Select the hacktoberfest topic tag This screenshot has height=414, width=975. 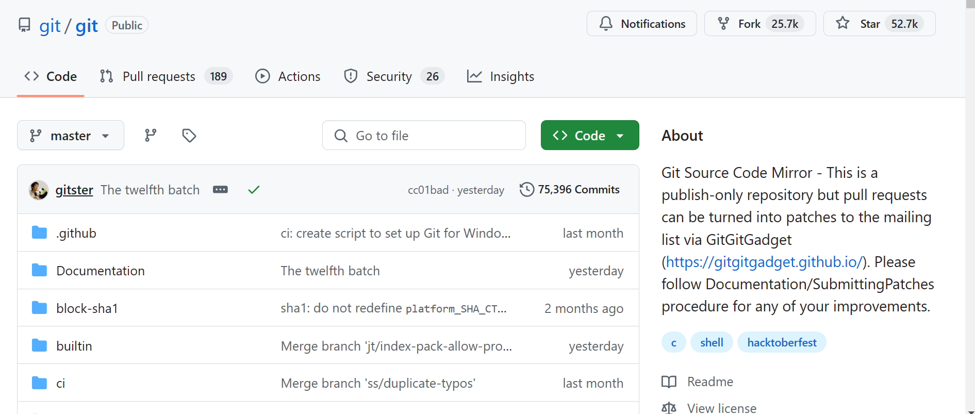(x=781, y=342)
